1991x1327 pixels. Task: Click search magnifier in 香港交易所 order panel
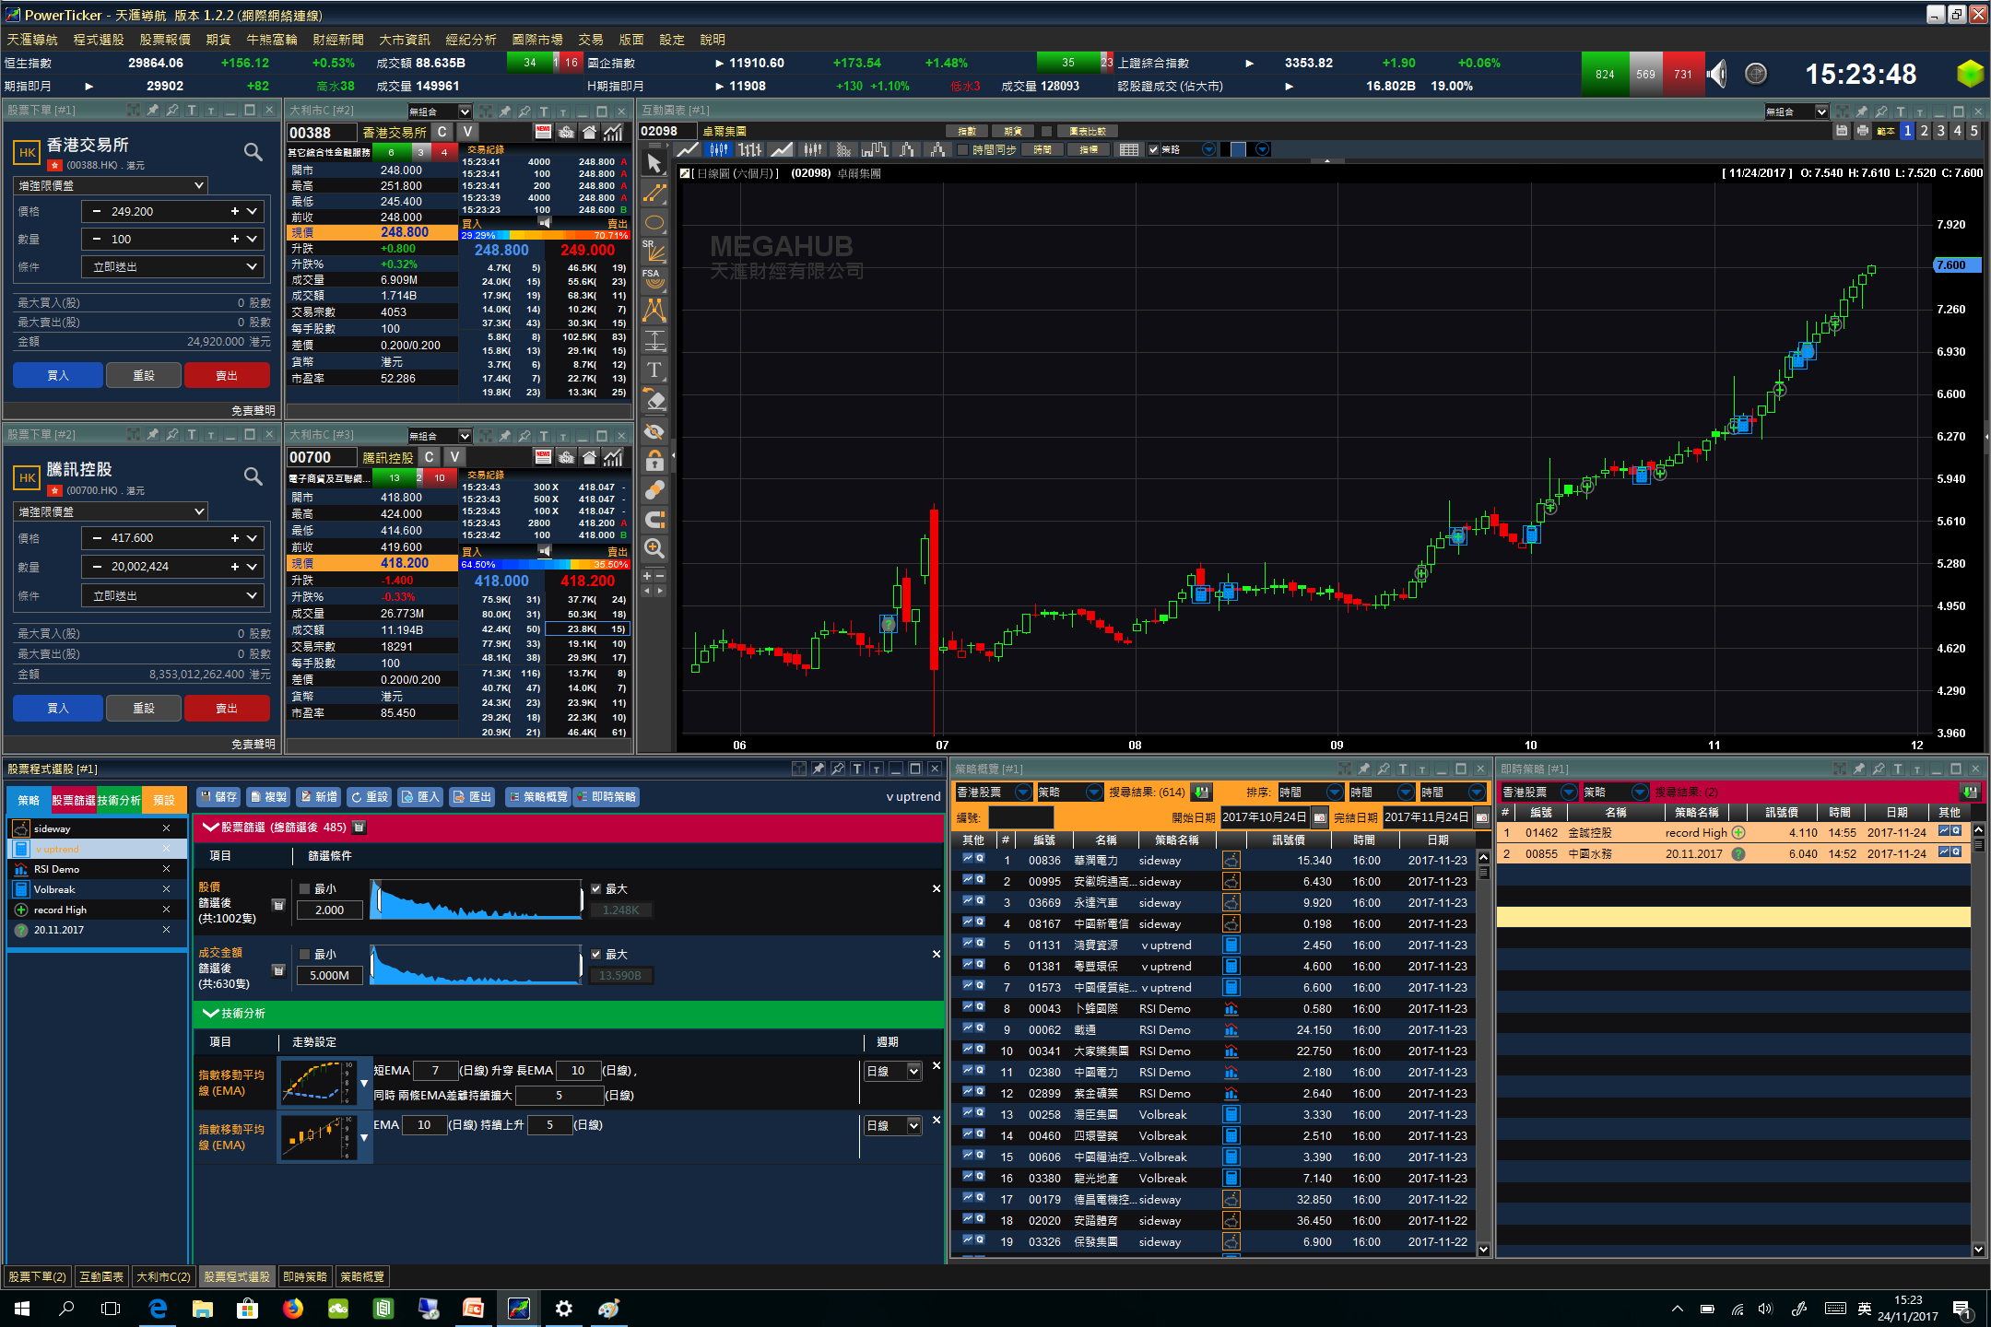point(253,152)
